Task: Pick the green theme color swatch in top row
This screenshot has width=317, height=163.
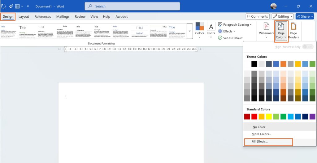Action: click(x=312, y=64)
